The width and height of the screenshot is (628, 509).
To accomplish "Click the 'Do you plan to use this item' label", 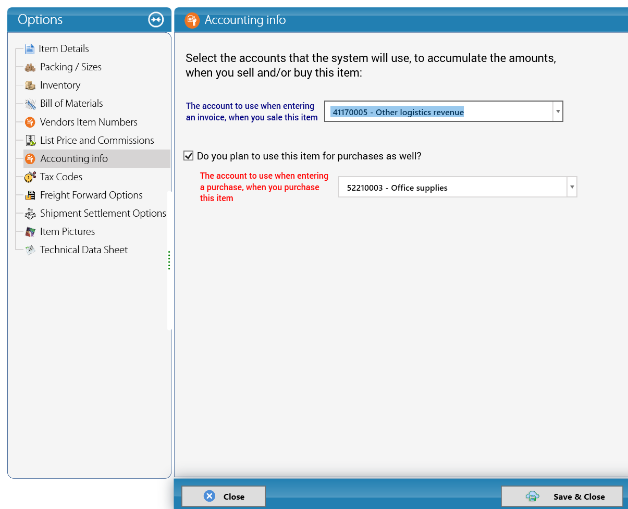I will 309,156.
